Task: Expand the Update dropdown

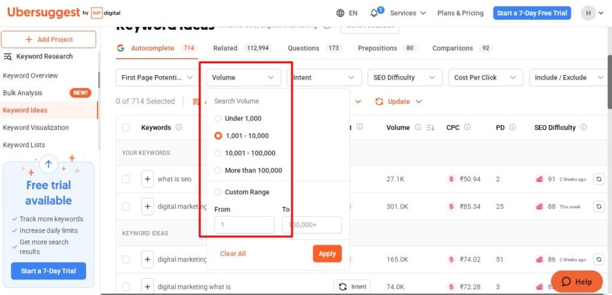Action: click(399, 102)
